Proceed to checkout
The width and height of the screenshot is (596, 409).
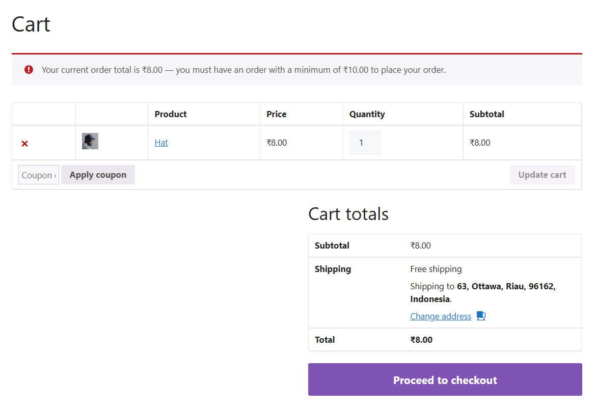[x=445, y=380]
